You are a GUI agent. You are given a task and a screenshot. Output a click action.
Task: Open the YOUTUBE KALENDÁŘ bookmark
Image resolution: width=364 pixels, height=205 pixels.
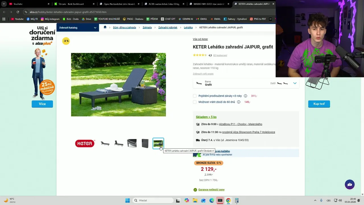[x=107, y=19]
